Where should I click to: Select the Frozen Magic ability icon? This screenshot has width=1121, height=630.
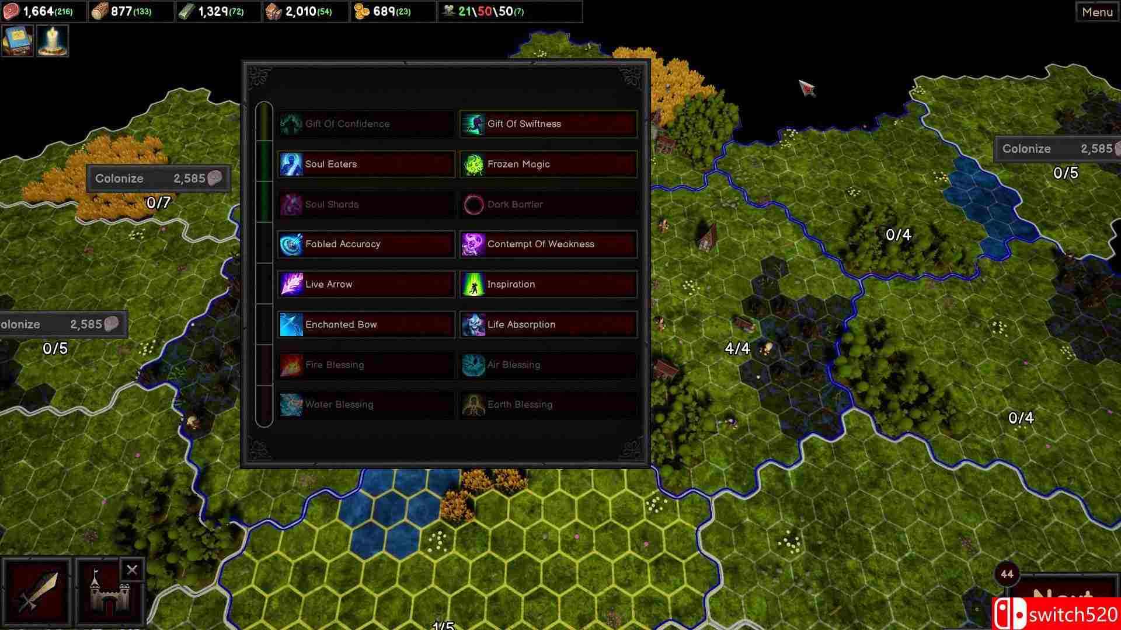click(x=473, y=164)
